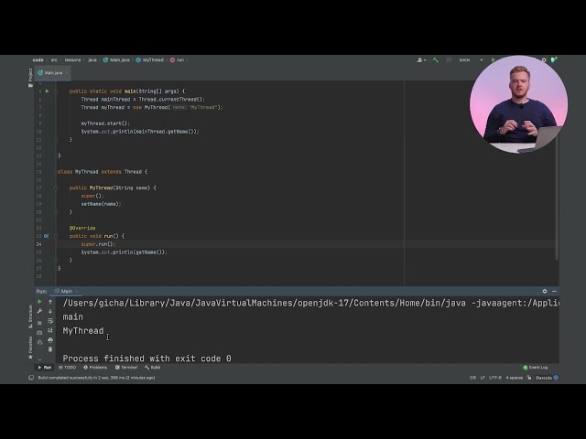The width and height of the screenshot is (586, 439).
Task: Click 'myThread.start();' in the code
Action: (x=105, y=123)
